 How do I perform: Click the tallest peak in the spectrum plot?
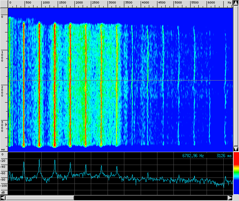tap(39, 160)
